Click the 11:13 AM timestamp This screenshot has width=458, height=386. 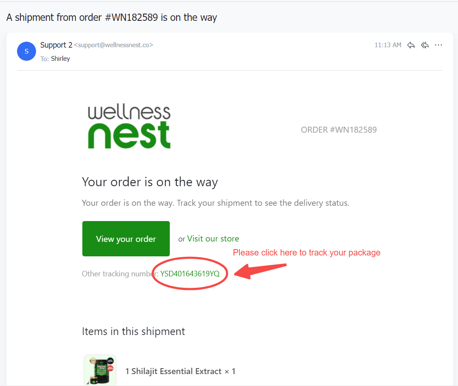tap(388, 45)
